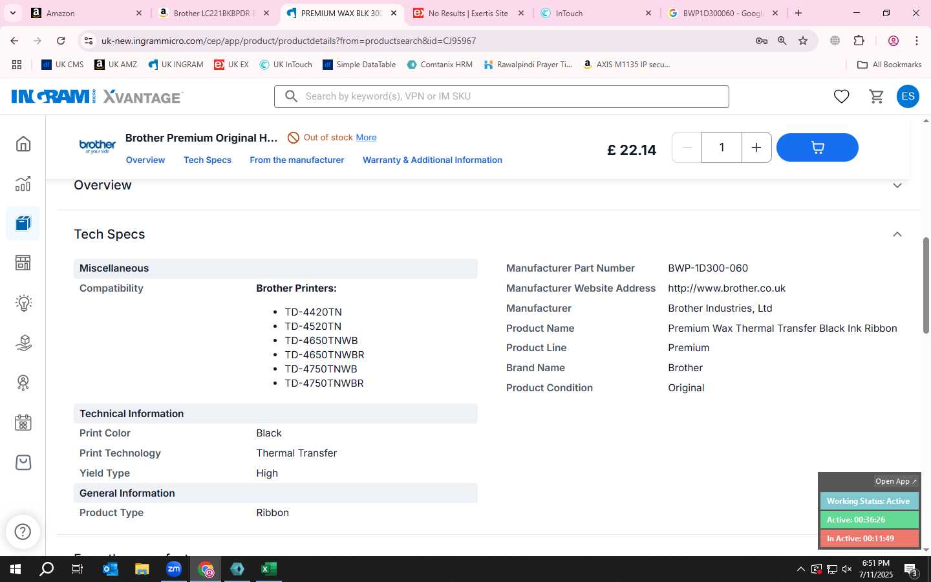The image size is (931, 582).
Task: Open the storefront grid sidebar icon
Action: (x=23, y=263)
